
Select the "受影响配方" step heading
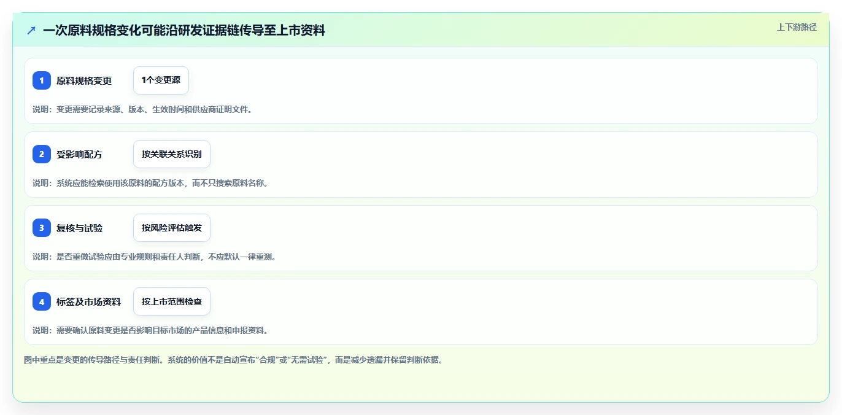tap(79, 154)
